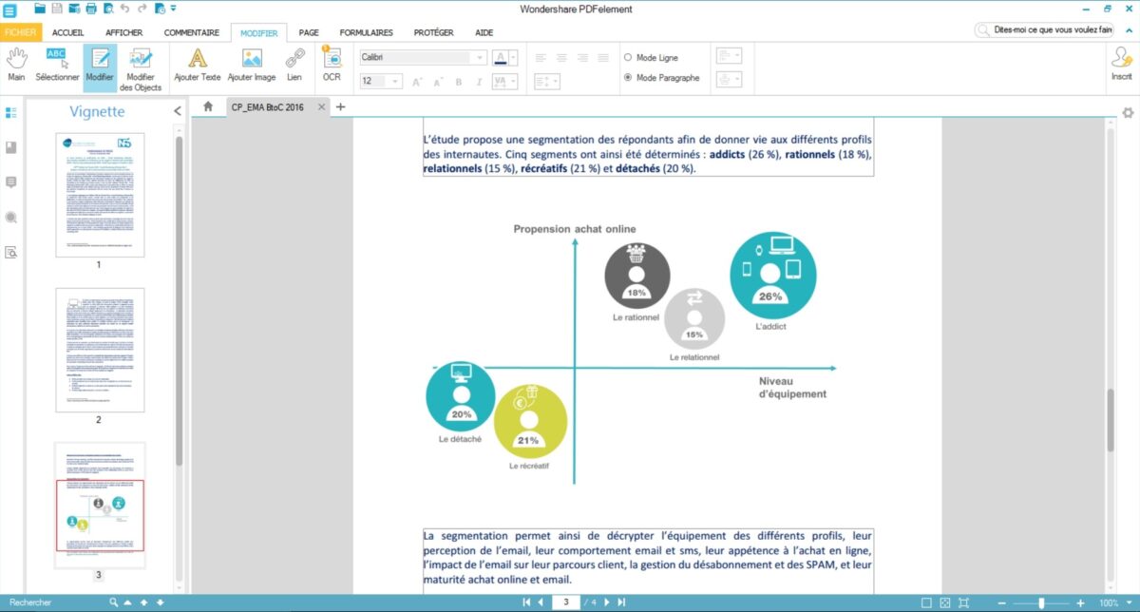Select the Lien link tool
1140x612 pixels.
click(x=294, y=65)
